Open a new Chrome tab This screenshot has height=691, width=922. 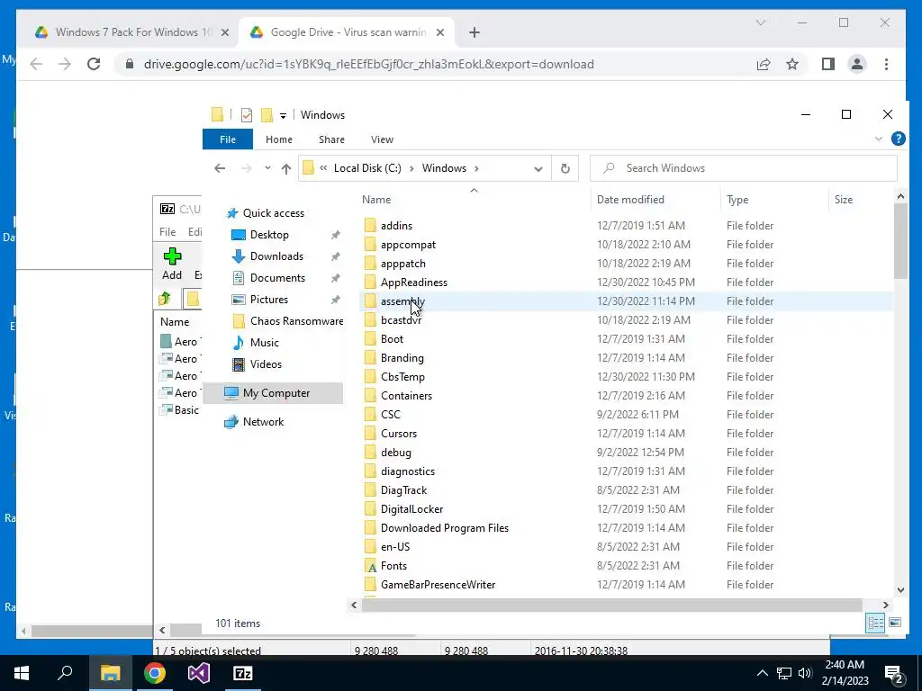click(x=475, y=33)
